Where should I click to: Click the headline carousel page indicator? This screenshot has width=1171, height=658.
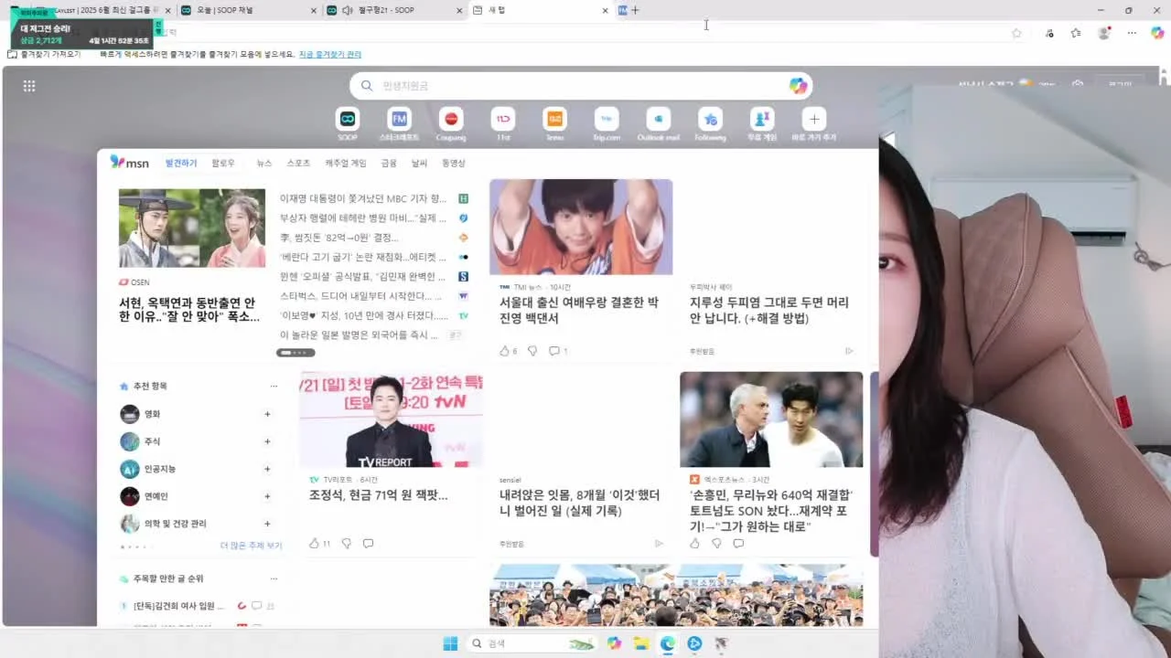(x=295, y=353)
